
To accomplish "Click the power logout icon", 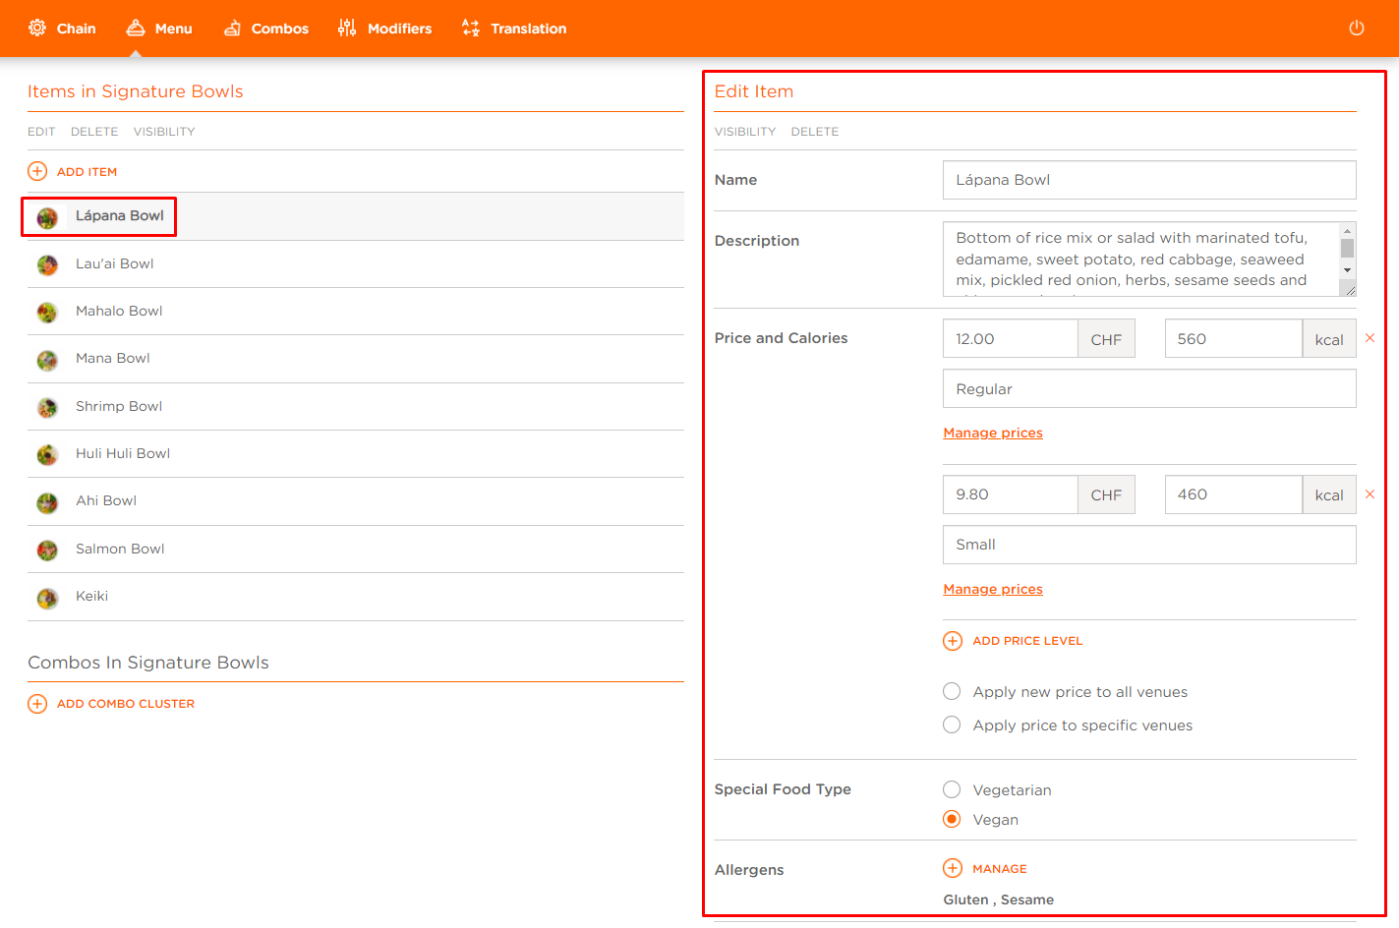I will point(1356,28).
